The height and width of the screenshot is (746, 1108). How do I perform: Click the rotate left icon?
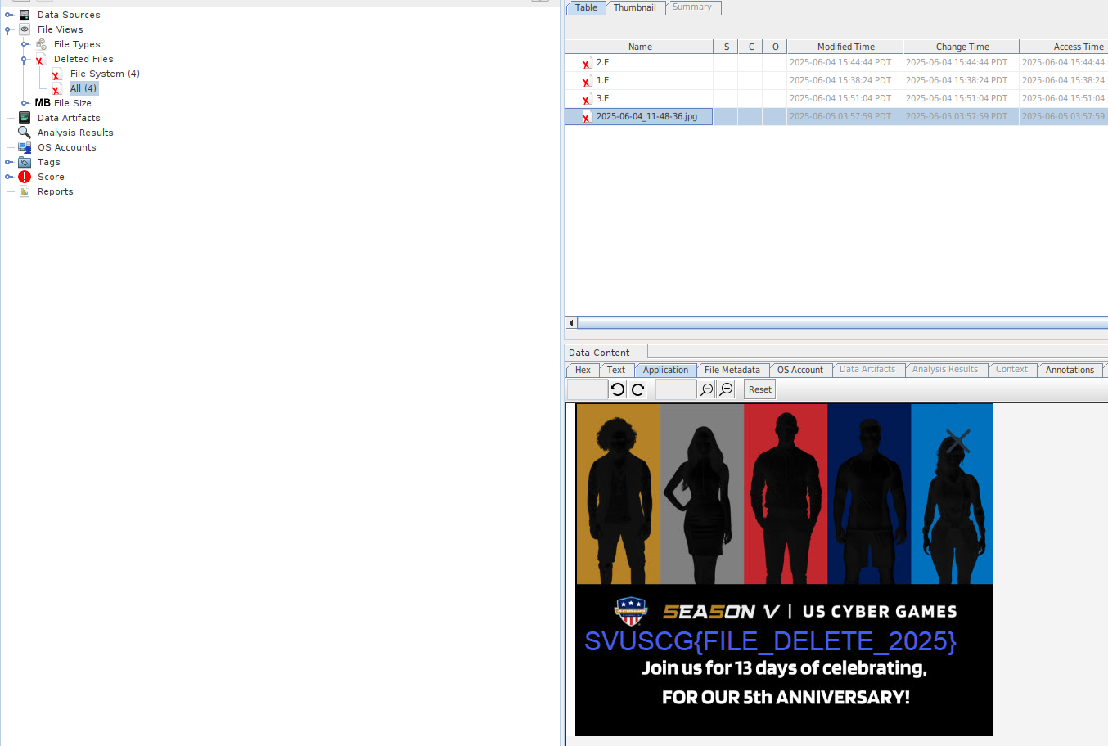[618, 389]
